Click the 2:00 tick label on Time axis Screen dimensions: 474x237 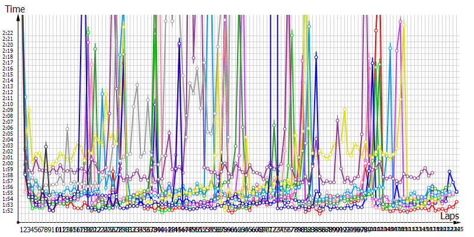[x=8, y=163]
